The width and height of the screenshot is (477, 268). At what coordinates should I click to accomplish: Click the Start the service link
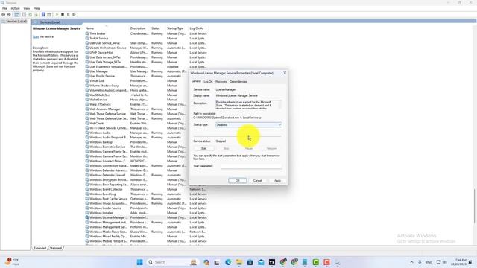point(36,36)
